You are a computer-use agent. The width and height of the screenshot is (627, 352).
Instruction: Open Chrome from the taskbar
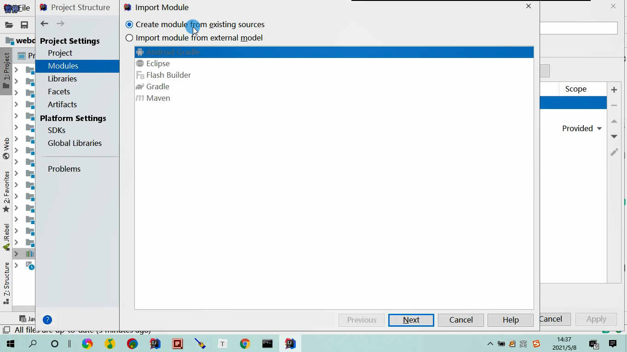point(245,344)
